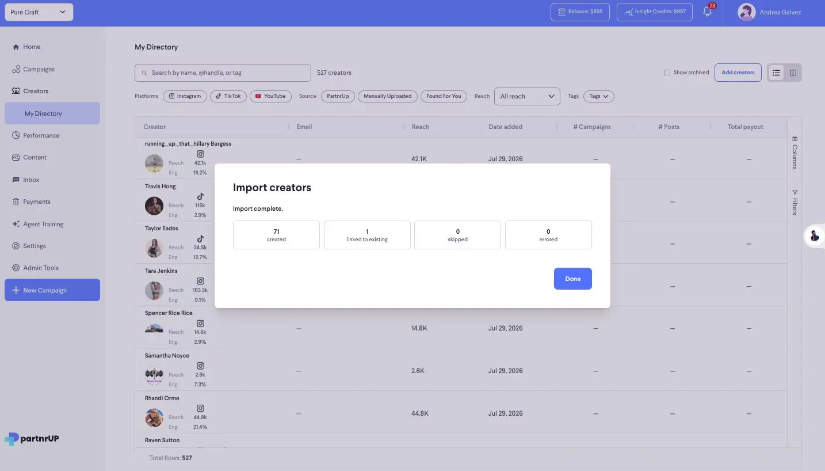The width and height of the screenshot is (825, 471).
Task: Open the Pure Craft workspace dropdown
Action: click(39, 12)
